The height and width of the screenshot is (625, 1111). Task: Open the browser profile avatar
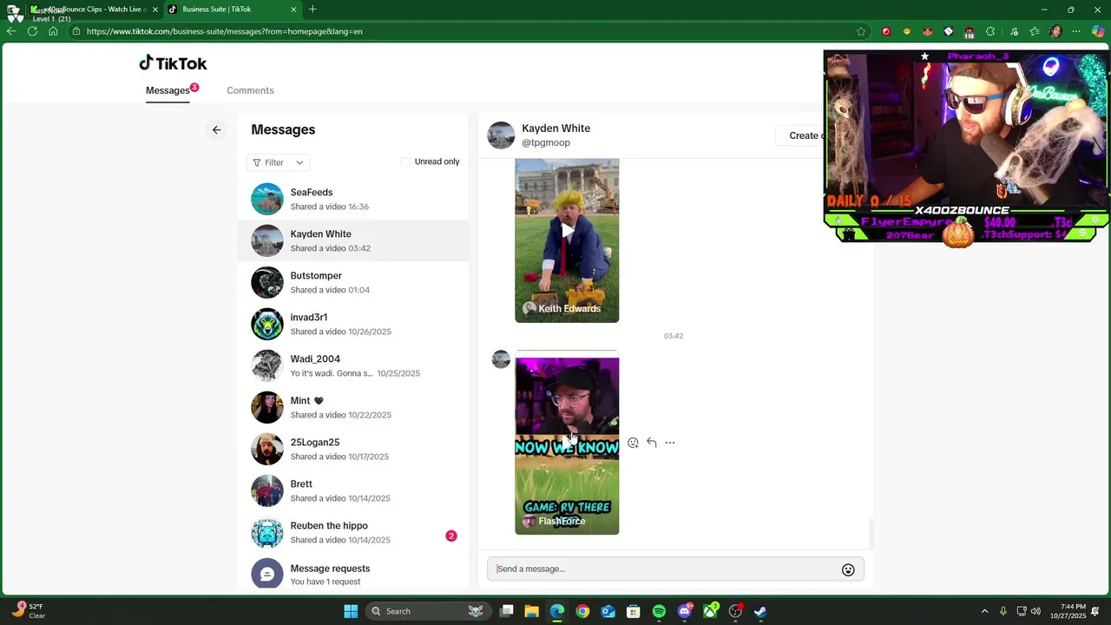1055,31
